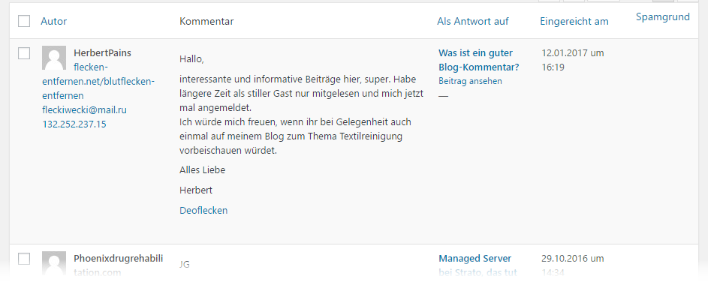Click Beitrag ansehen link
This screenshot has height=282, width=708.
[470, 81]
